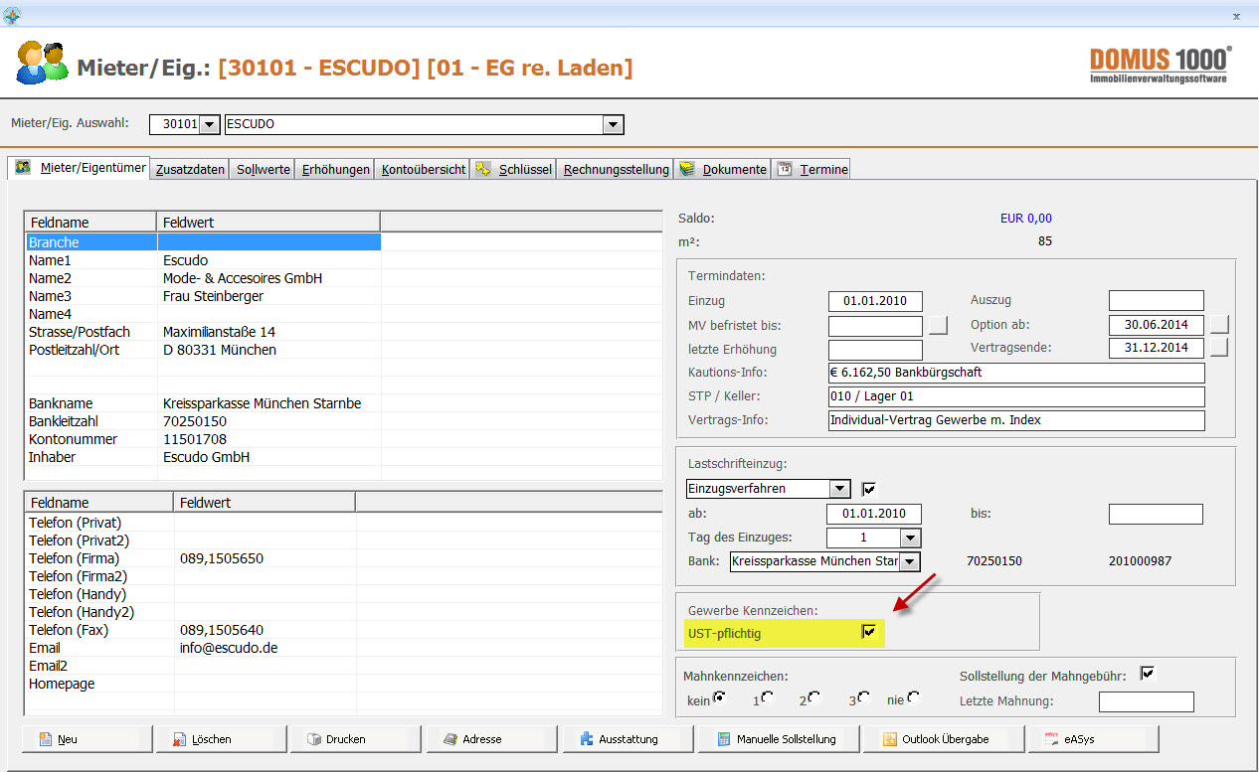Click the STP / Keller field

(1016, 397)
